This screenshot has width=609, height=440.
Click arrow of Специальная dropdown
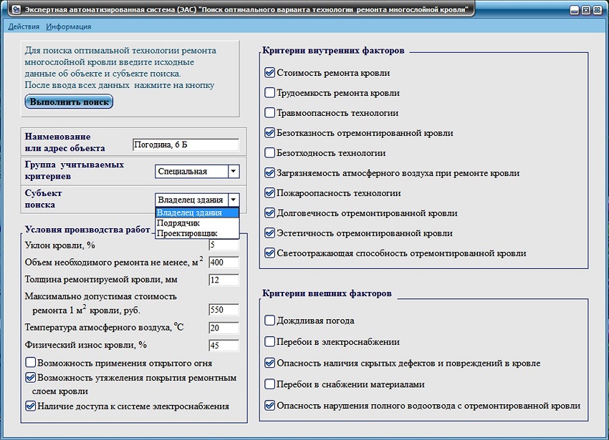pos(234,171)
